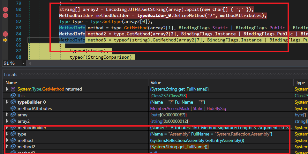Click the name cell 'methodAttributes' in Locals
The width and height of the screenshot is (308, 154).
[34, 108]
